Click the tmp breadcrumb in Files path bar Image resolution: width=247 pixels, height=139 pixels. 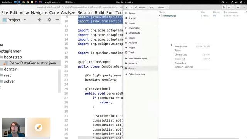(152, 7)
